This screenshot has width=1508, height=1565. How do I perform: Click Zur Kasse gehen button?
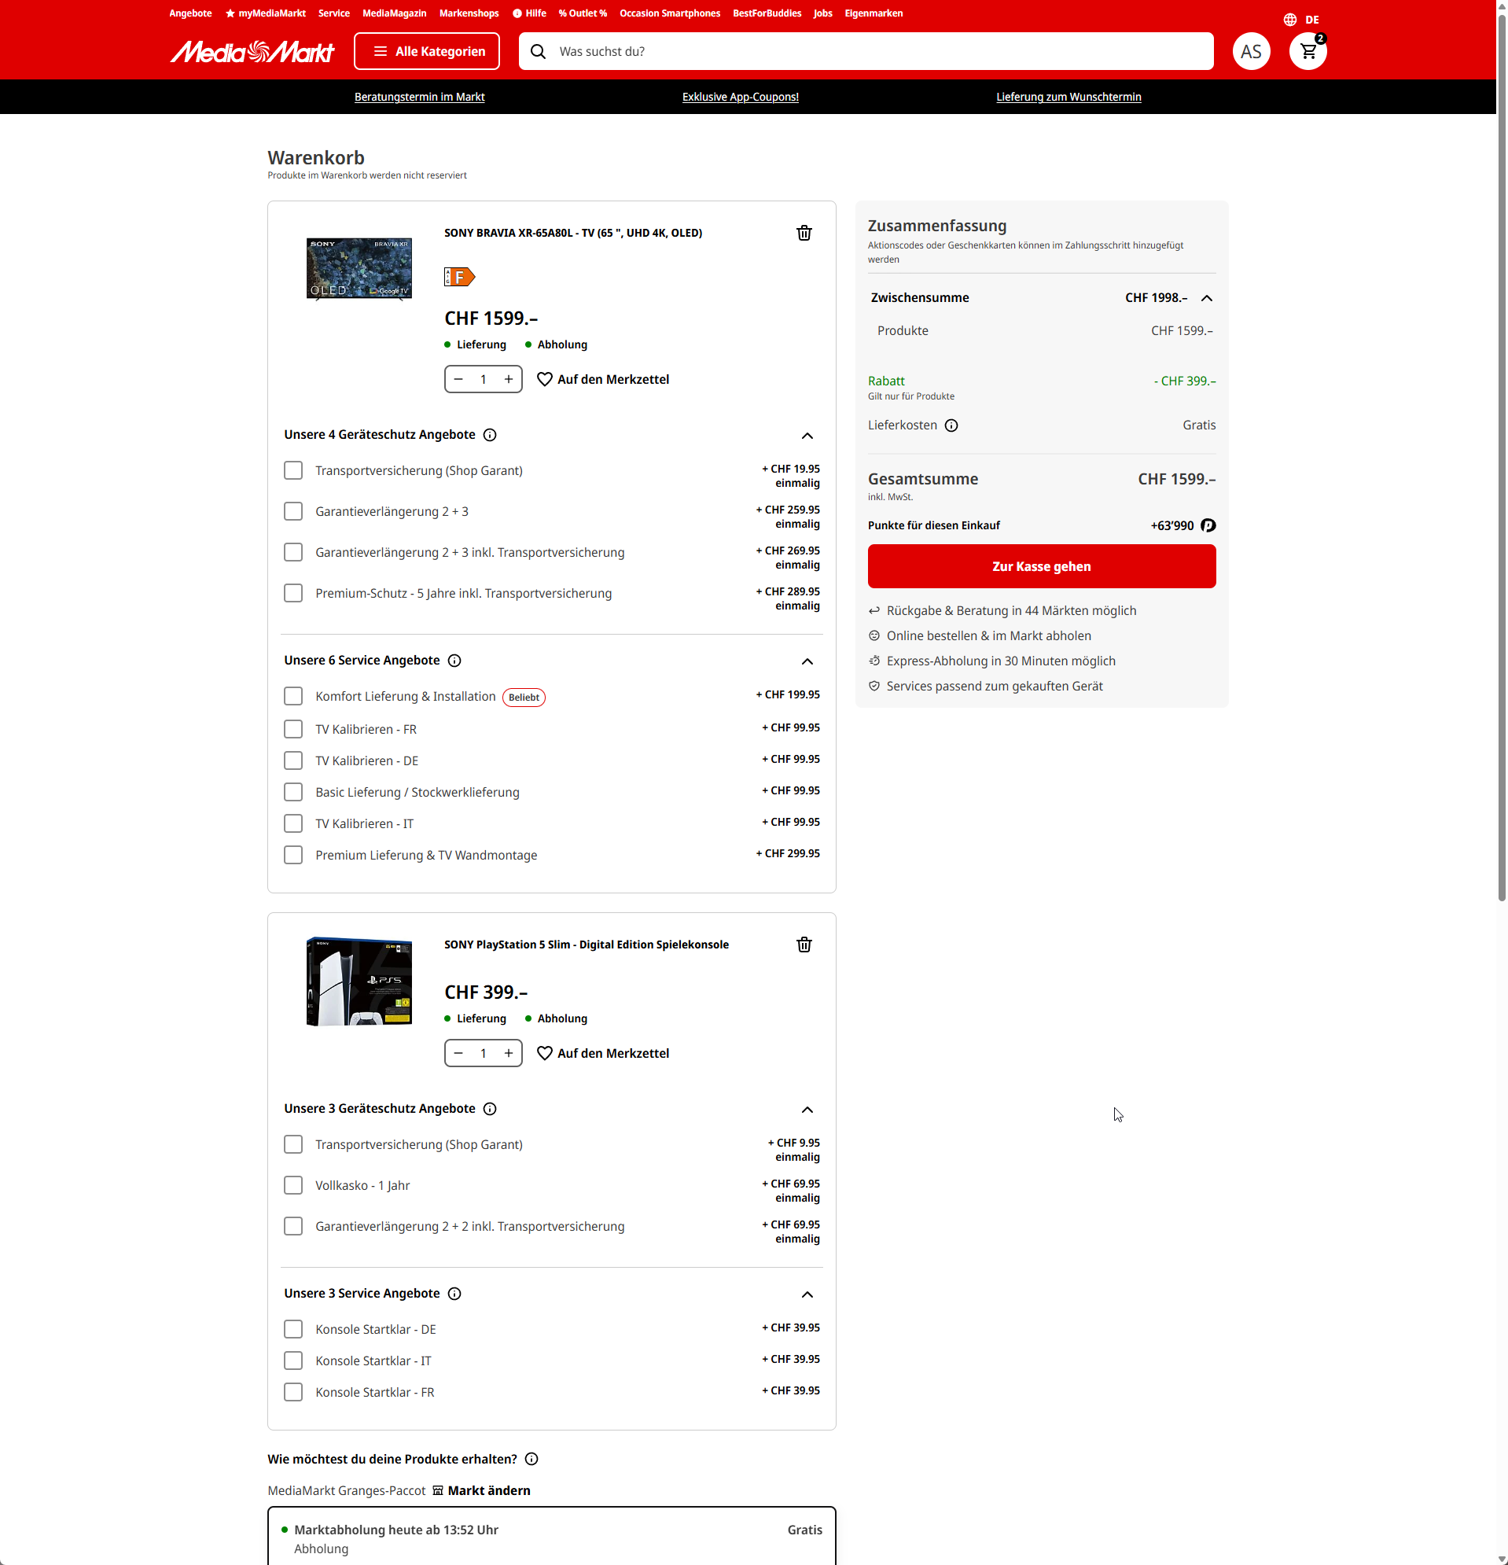[1042, 566]
